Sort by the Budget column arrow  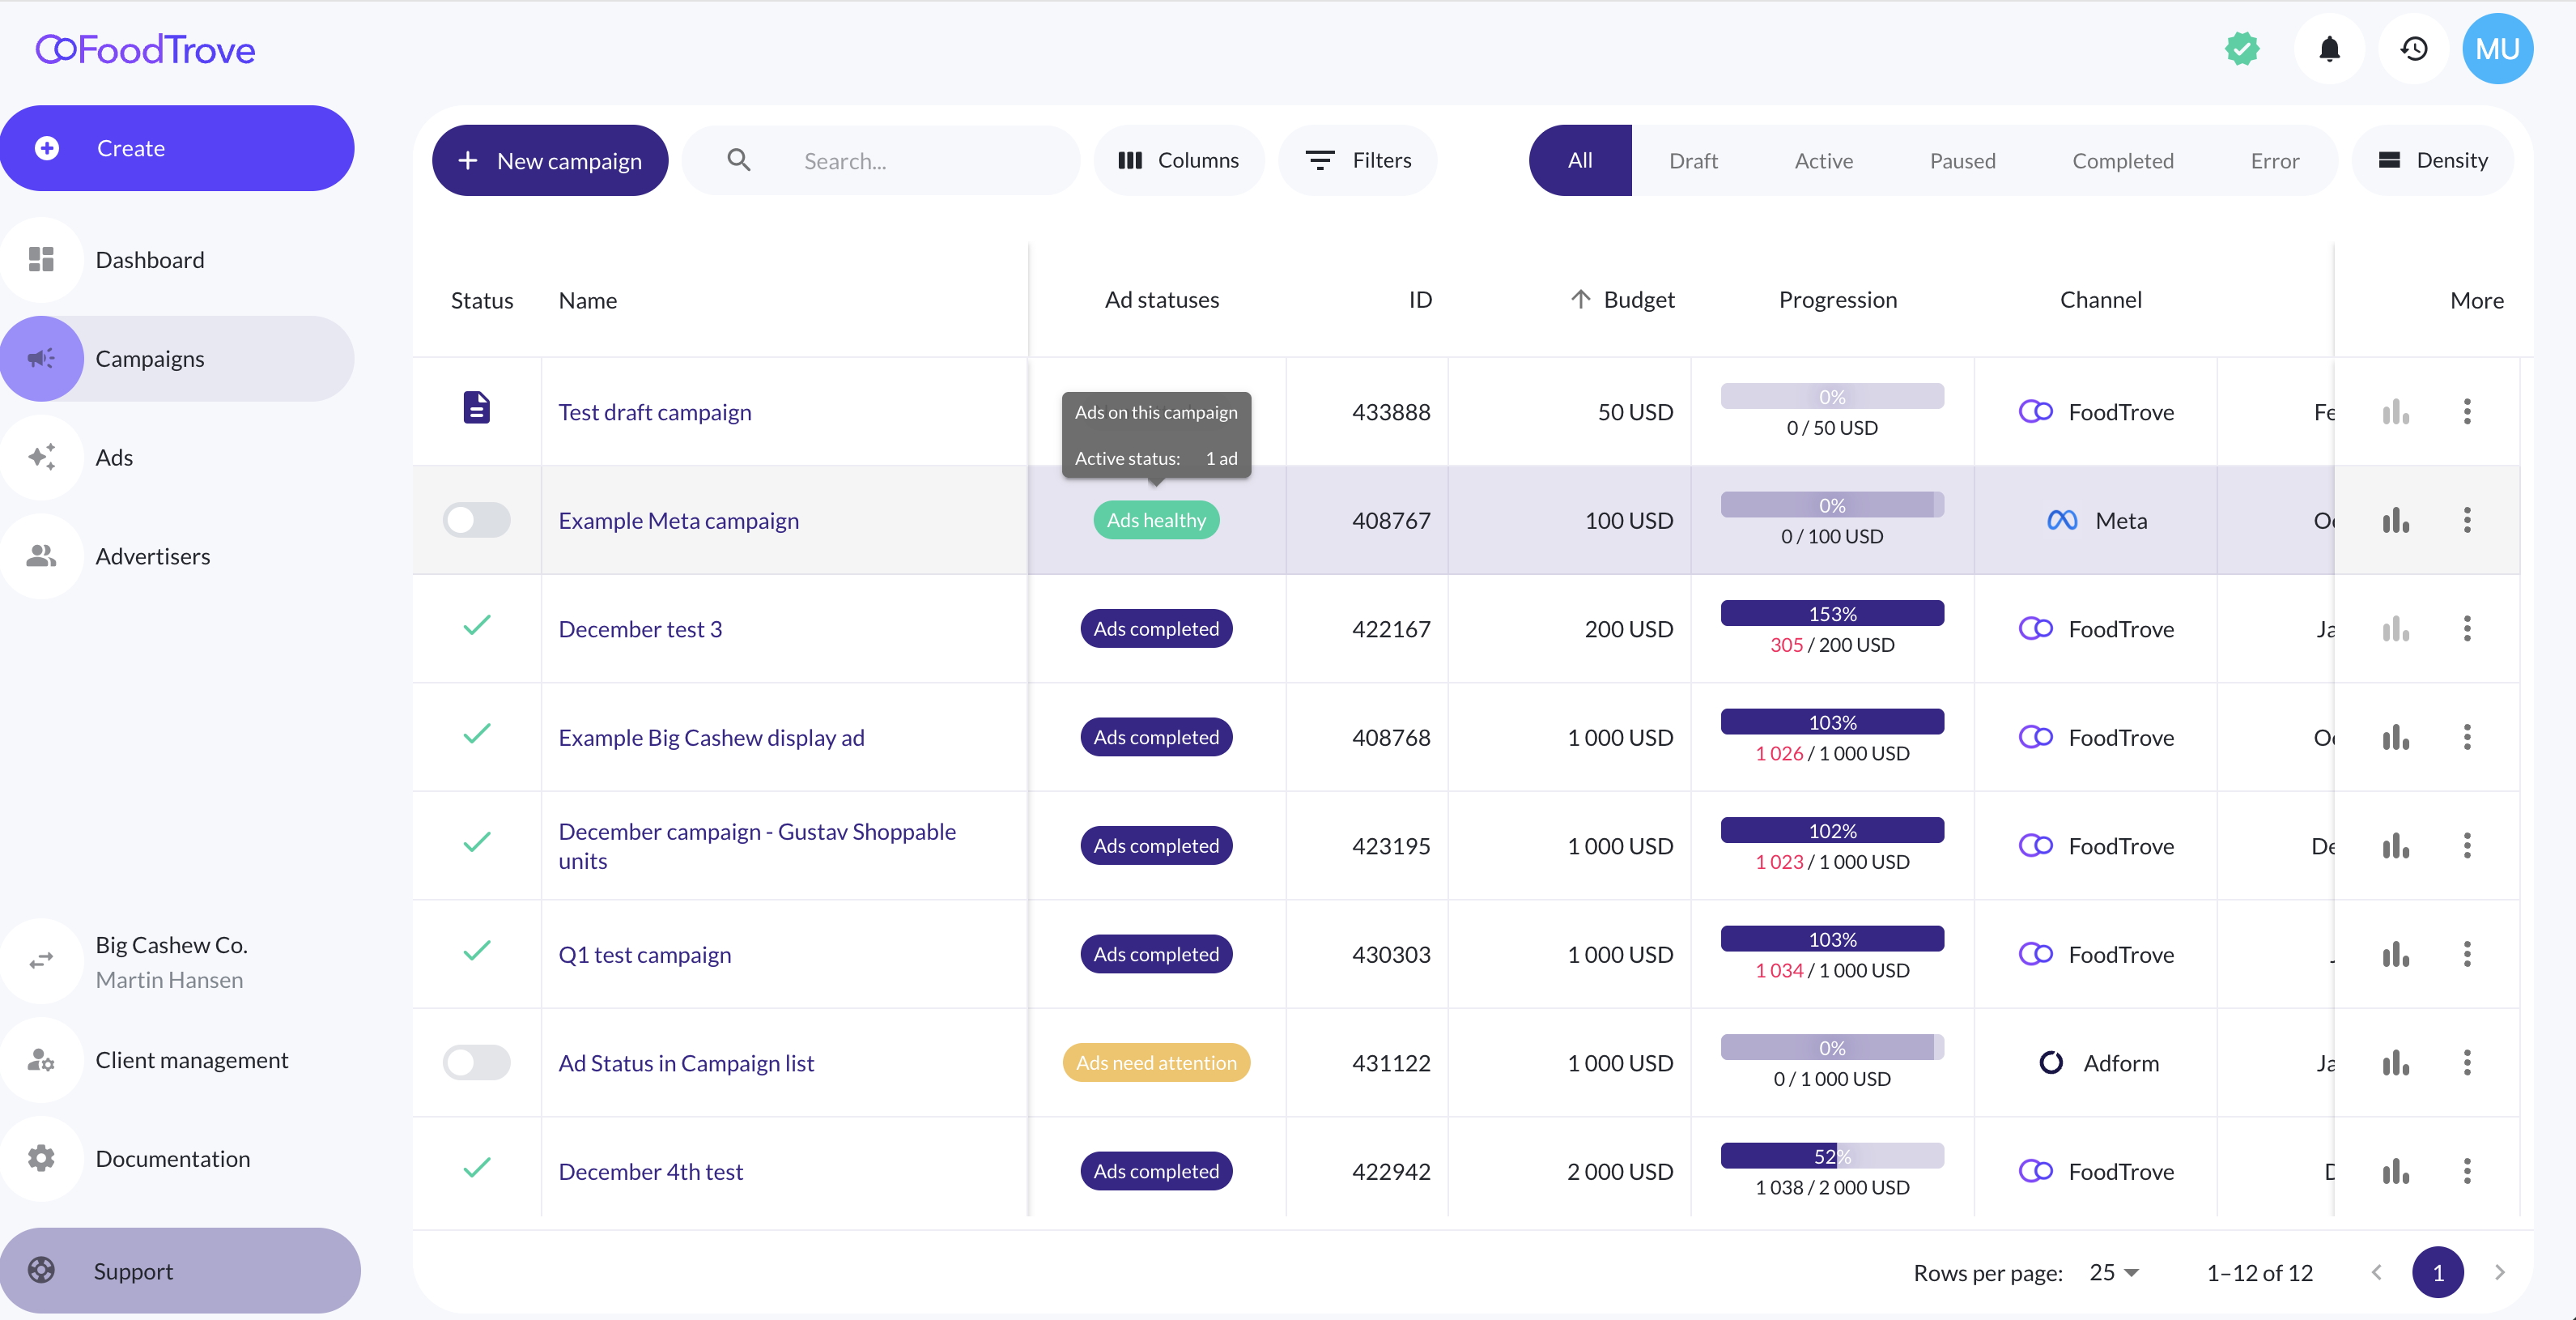[1580, 299]
